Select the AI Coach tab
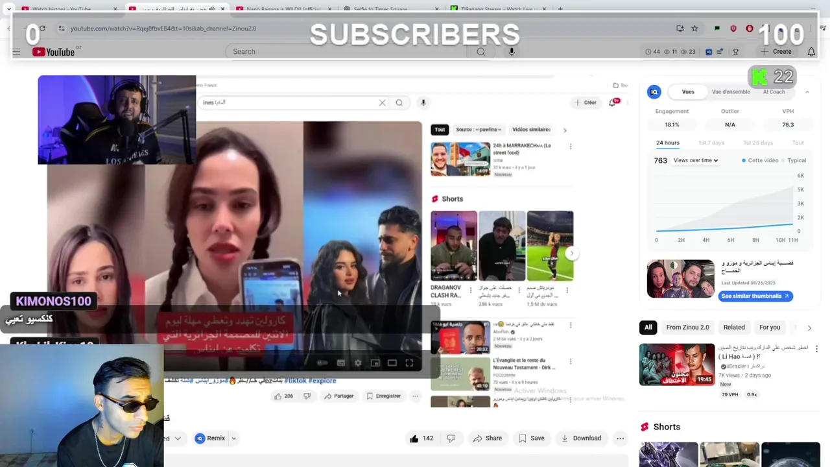This screenshot has width=830, height=467. 774,92
